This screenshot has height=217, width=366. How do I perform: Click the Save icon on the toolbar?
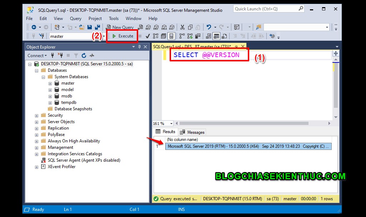(89, 27)
